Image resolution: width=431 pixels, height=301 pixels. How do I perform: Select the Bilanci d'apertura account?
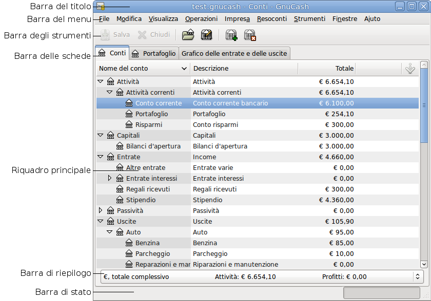pos(257,146)
